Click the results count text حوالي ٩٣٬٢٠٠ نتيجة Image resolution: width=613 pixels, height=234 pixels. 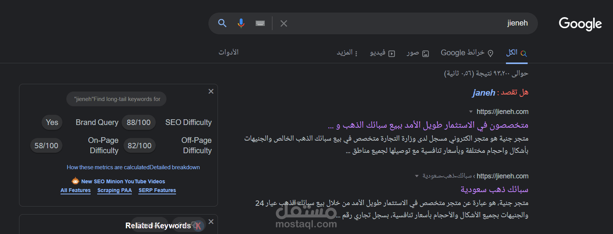(486, 73)
